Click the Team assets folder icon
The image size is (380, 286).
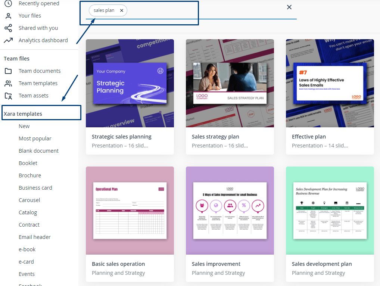coord(8,96)
